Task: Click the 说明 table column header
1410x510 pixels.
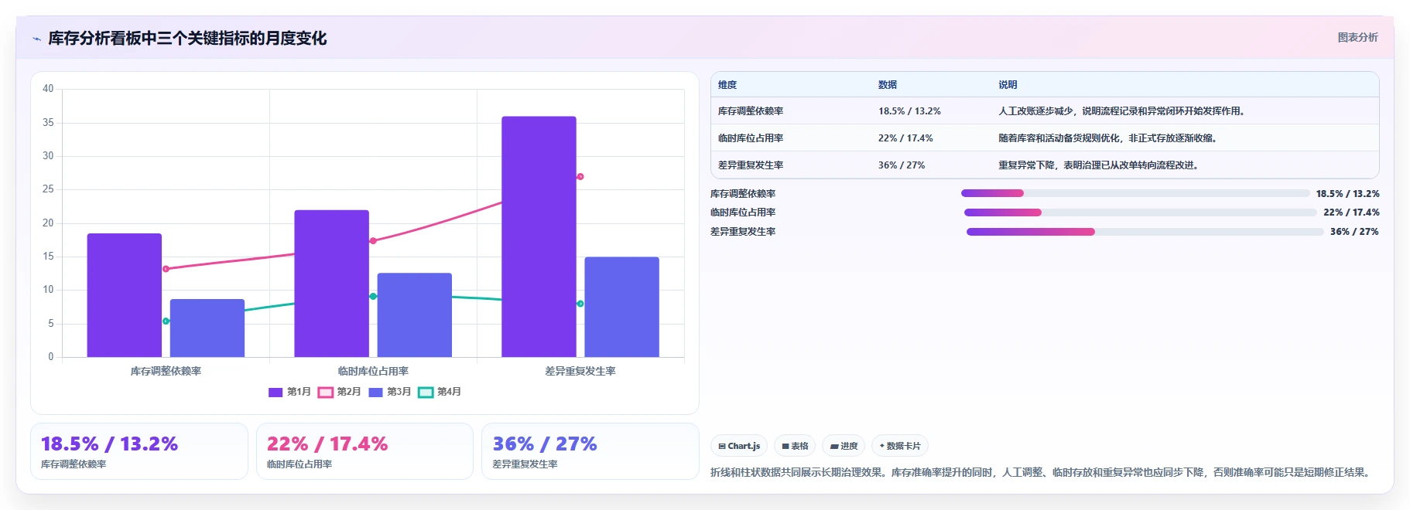Action: click(x=1008, y=85)
